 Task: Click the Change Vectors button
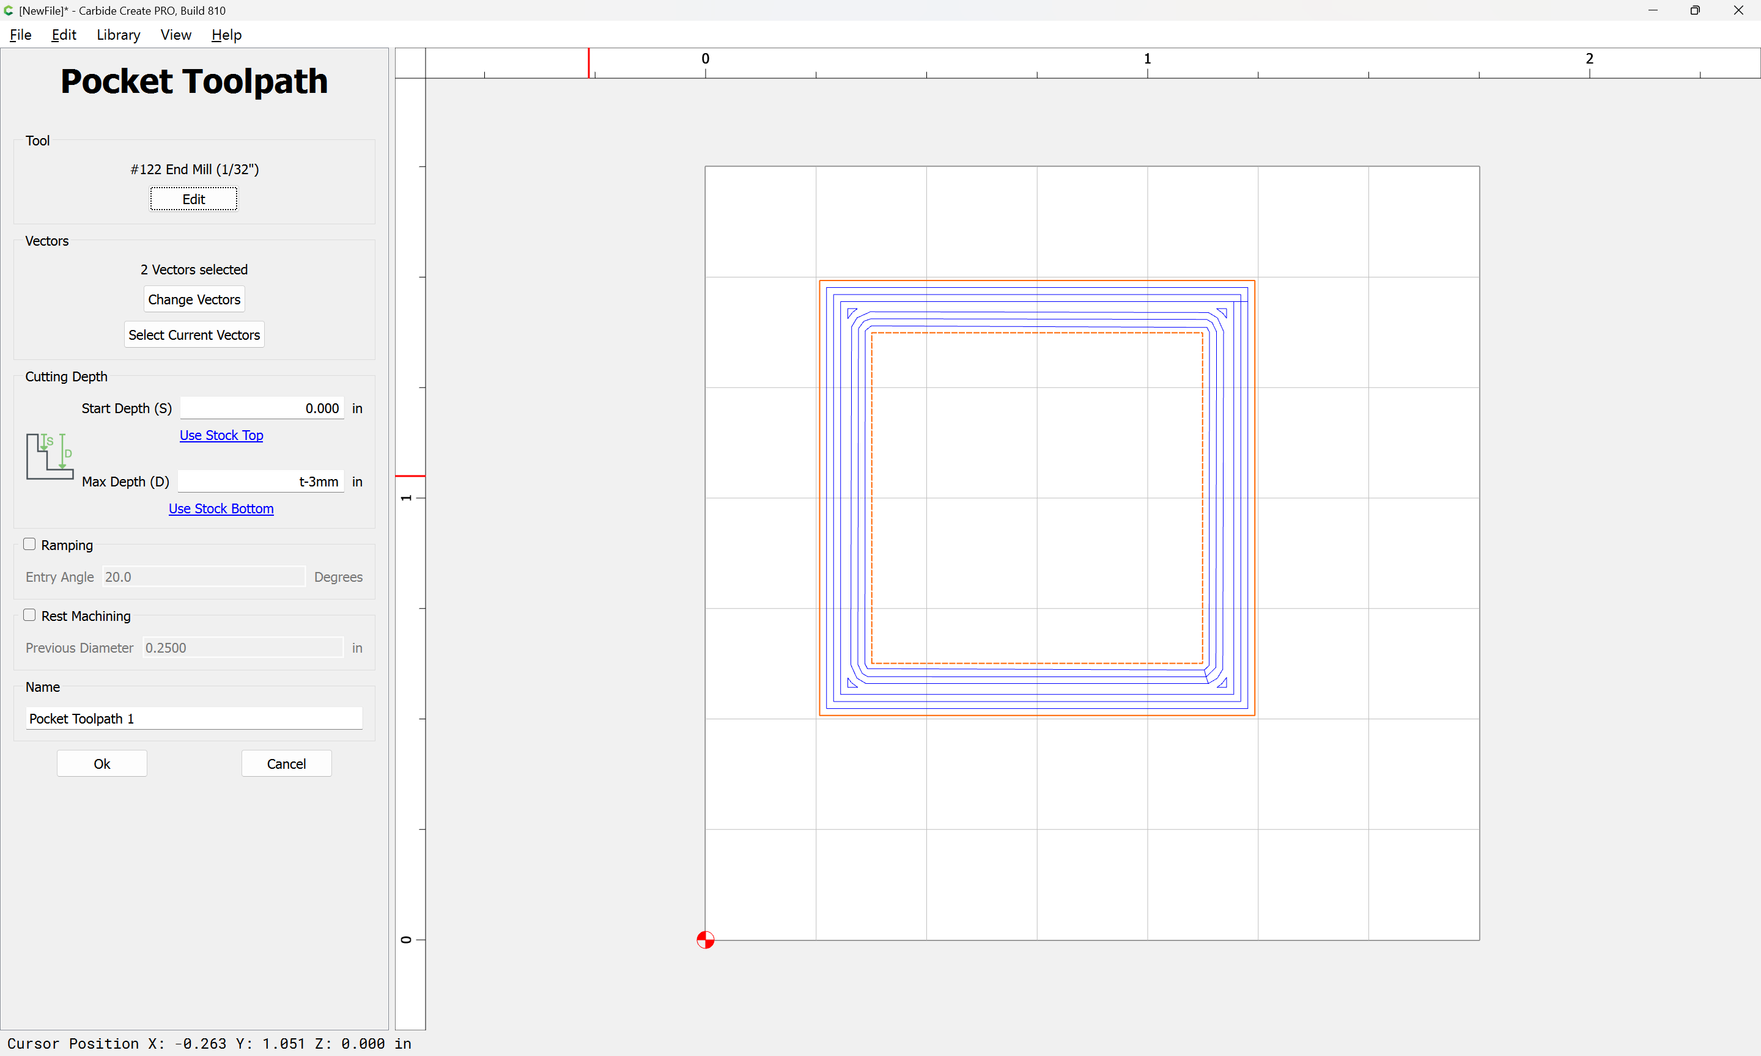click(x=194, y=299)
